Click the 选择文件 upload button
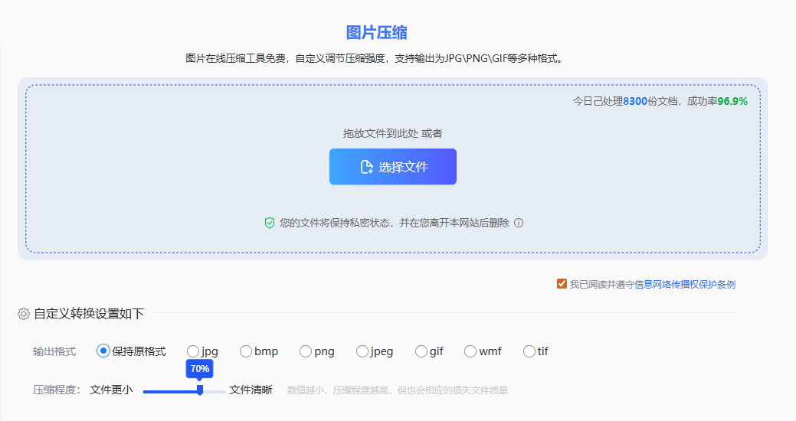796x421 pixels. (x=392, y=166)
